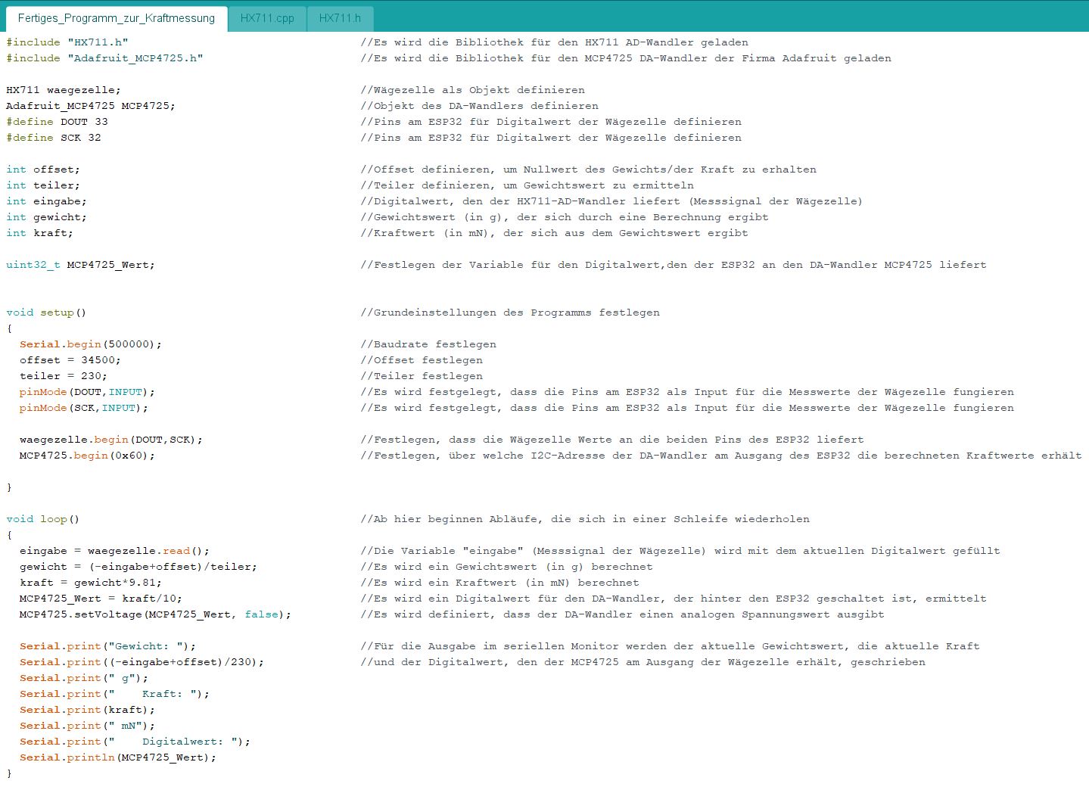Click the #include "Adafruit_MCP4725.h" line
1089x790 pixels.
(x=104, y=58)
